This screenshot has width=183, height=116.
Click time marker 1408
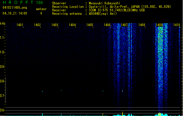[x=142, y=25]
